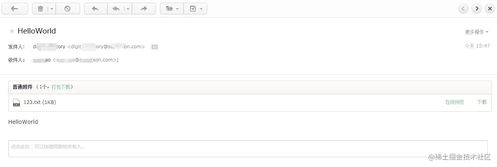This screenshot has height=167, width=497.
Task: Expand sender details with the small arrow
Action: [x=154, y=47]
